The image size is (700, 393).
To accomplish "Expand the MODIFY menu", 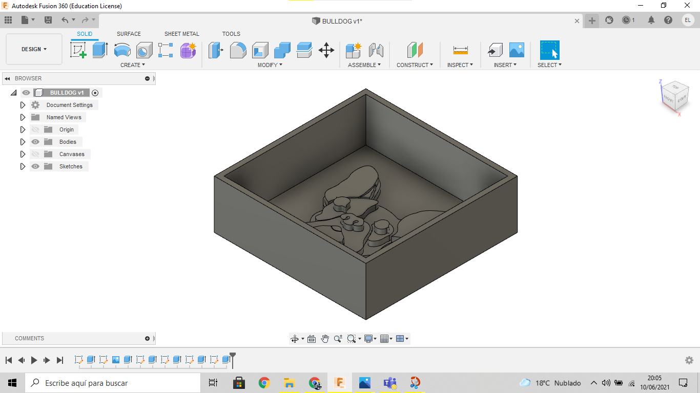I will click(x=270, y=65).
